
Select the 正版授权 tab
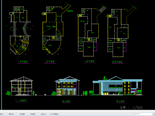click(33, 114)
